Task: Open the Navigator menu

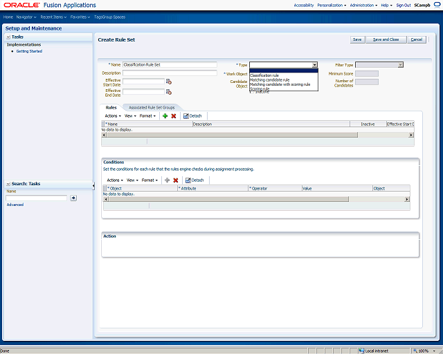Action: (x=26, y=17)
